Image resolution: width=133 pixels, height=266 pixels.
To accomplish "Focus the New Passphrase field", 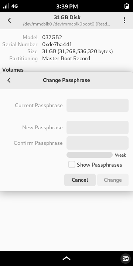I will [x=98, y=127].
